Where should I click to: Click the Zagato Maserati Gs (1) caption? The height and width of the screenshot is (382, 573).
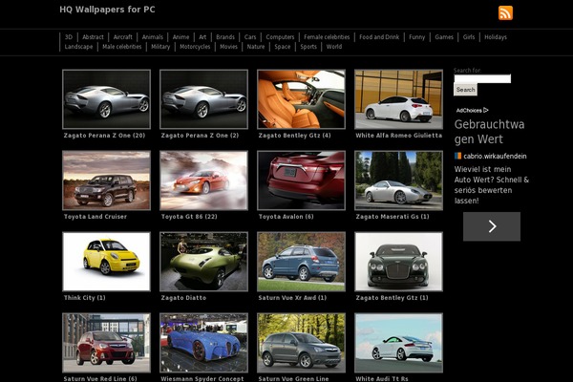[x=393, y=217]
